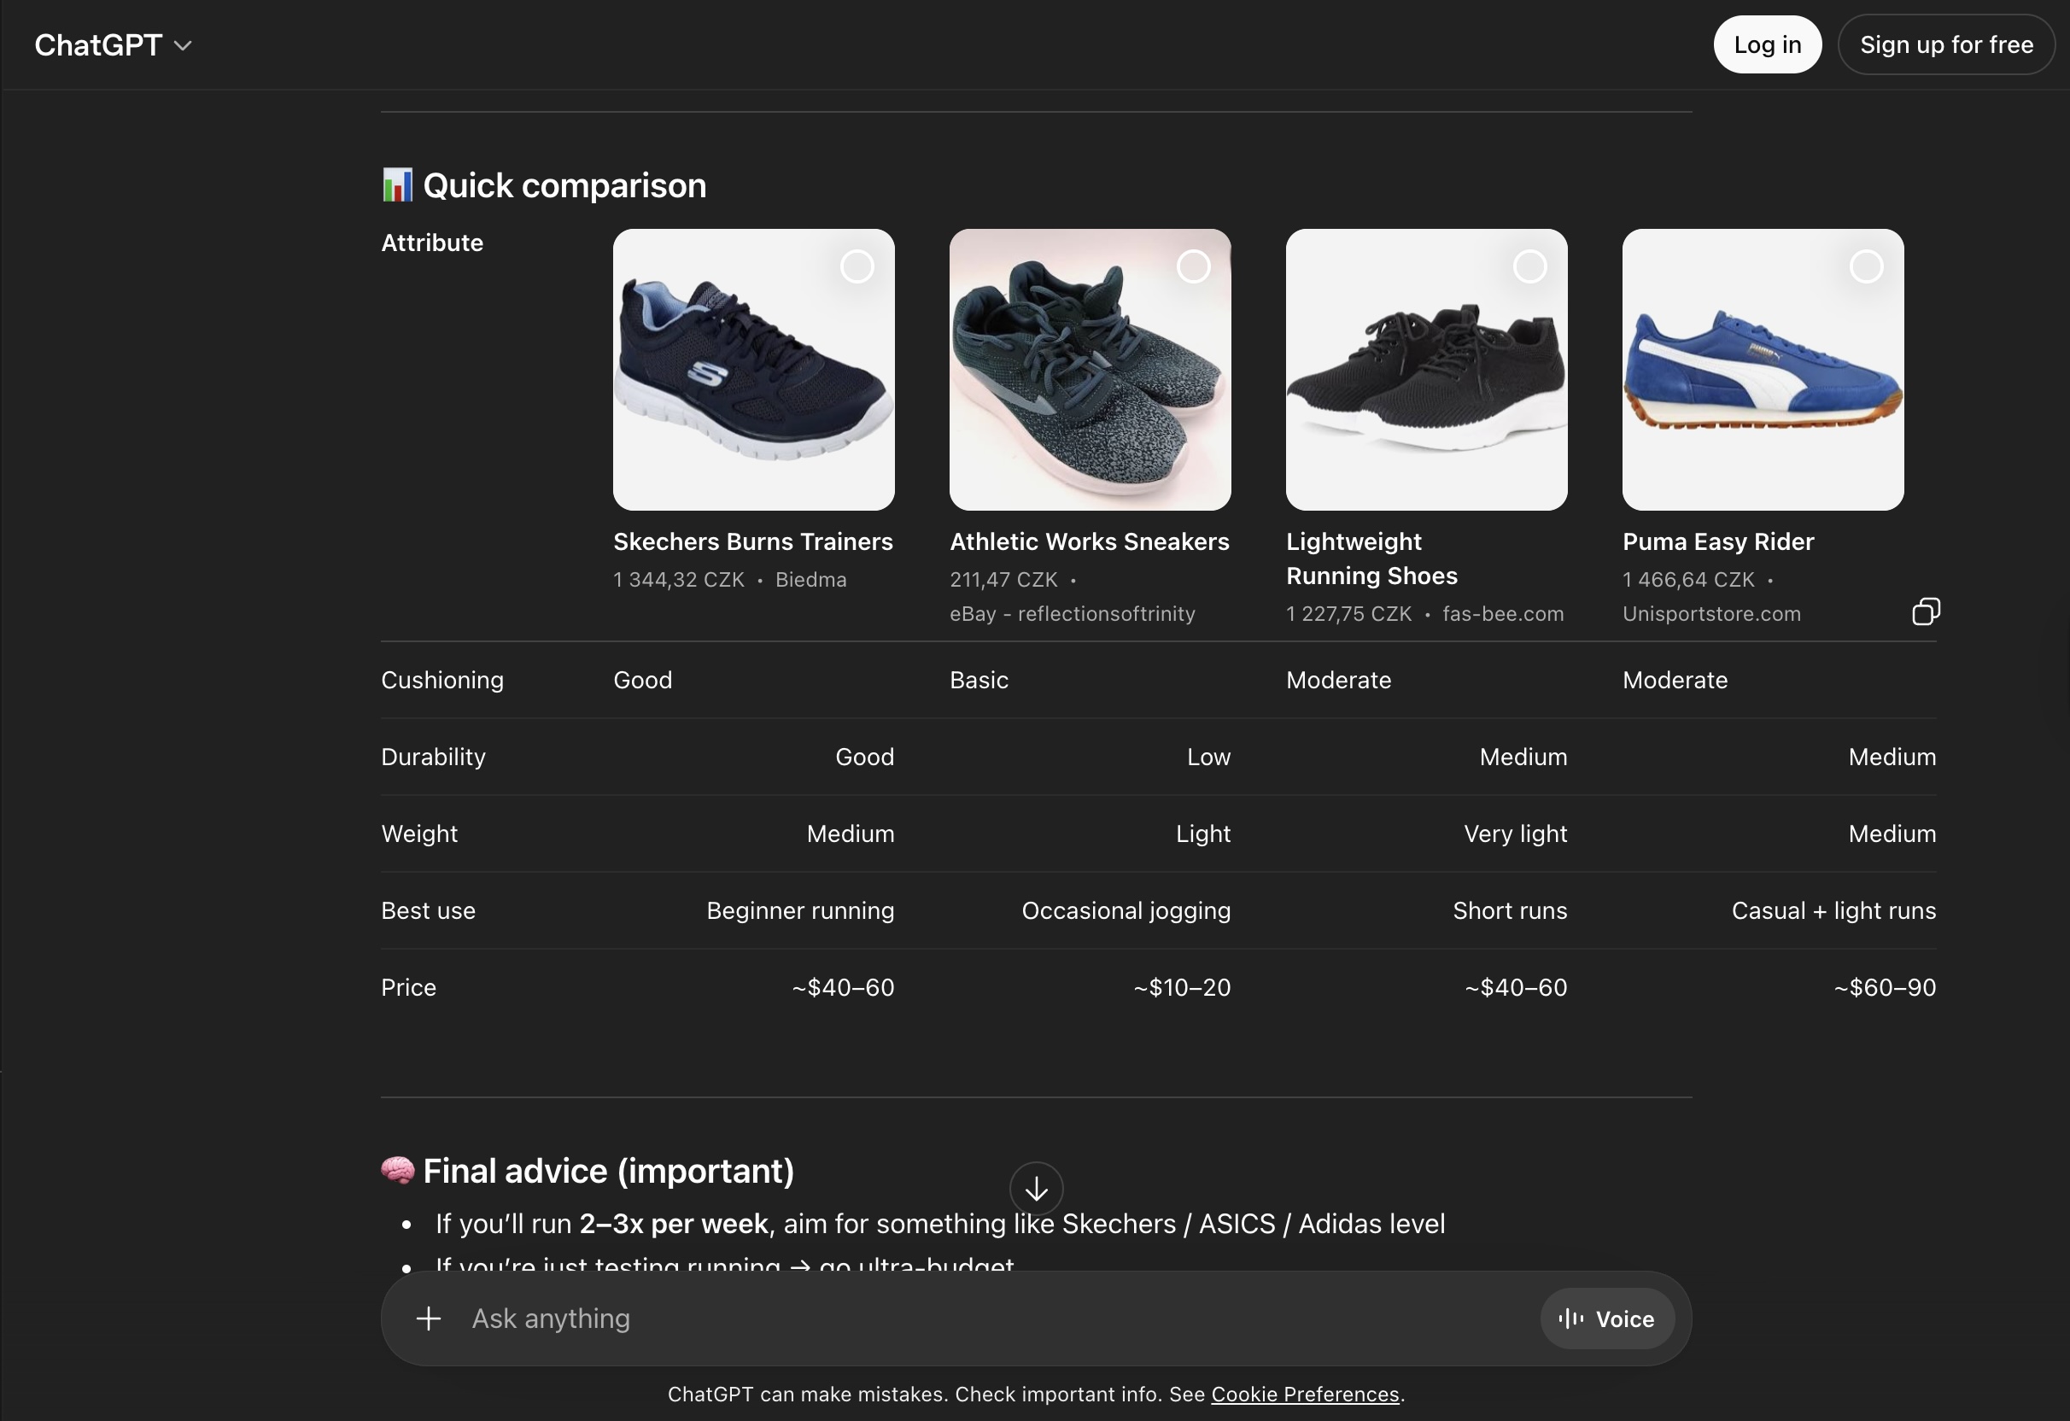Click the Ask anything input field
Screen dimensions: 2070x1421
coord(891,1319)
